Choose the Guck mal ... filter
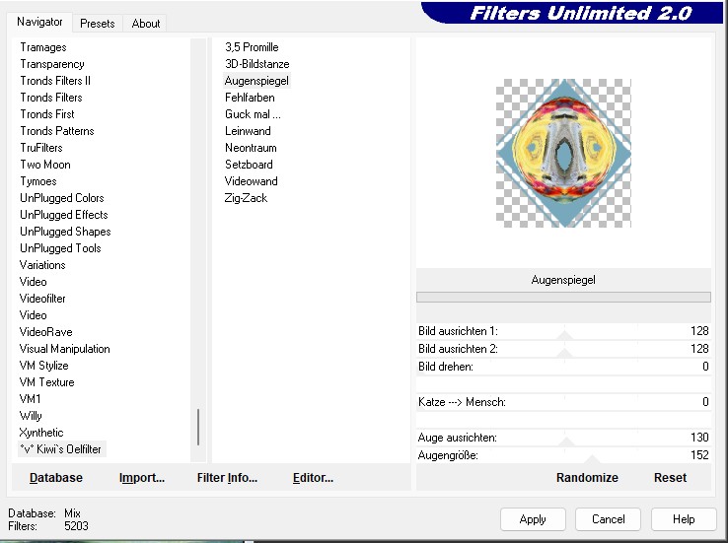 click(253, 114)
